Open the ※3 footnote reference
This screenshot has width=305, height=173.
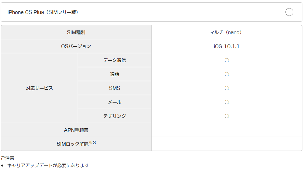pos(93,142)
